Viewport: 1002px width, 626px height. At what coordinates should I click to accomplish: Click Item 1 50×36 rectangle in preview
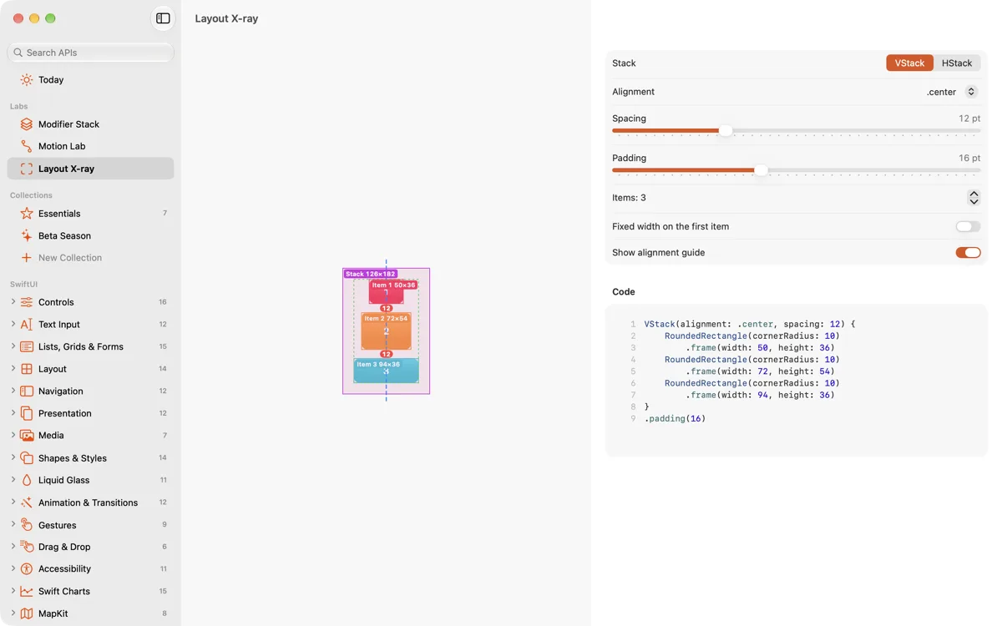(386, 292)
